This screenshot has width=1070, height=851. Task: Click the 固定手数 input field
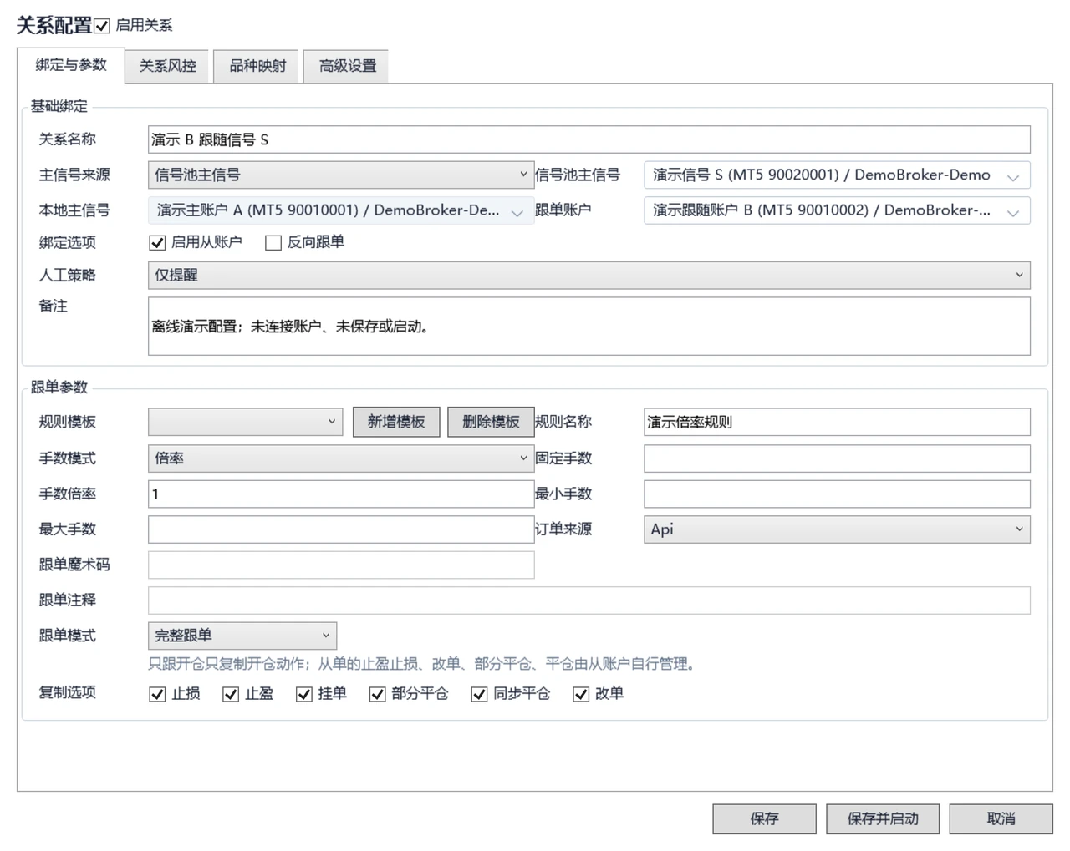[837, 458]
